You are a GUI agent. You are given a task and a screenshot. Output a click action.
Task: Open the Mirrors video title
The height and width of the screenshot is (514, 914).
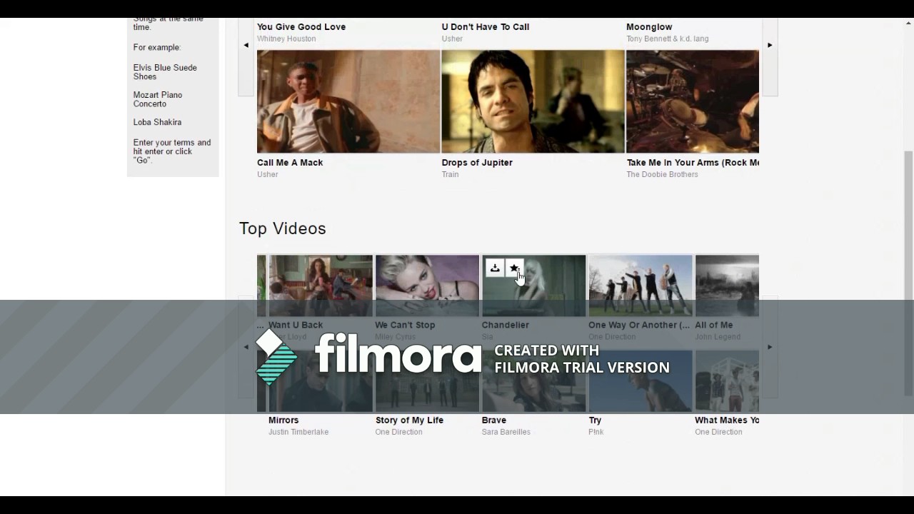click(283, 420)
